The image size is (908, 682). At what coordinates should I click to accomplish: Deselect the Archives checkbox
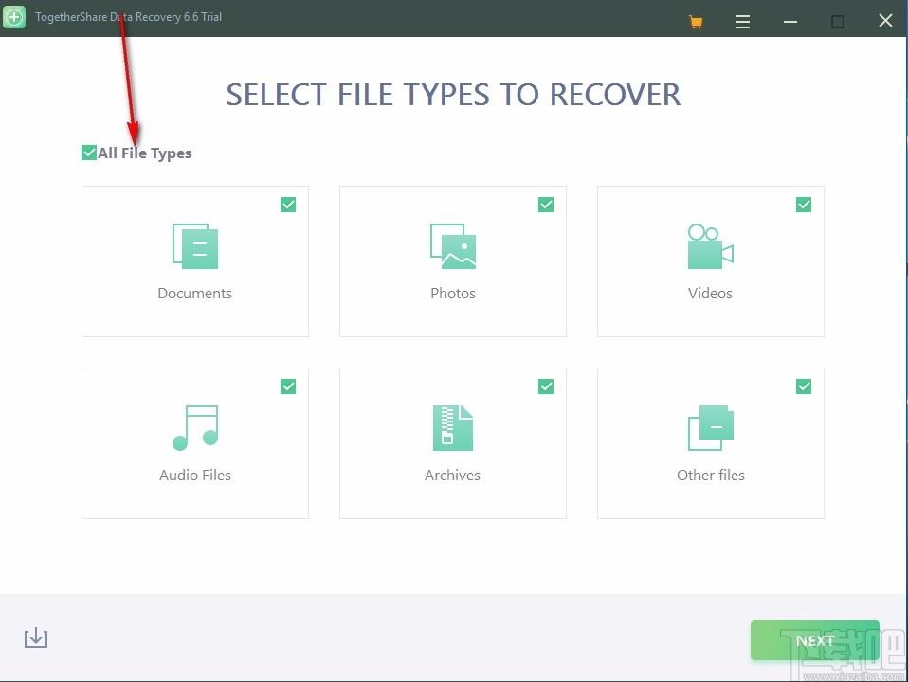click(546, 386)
